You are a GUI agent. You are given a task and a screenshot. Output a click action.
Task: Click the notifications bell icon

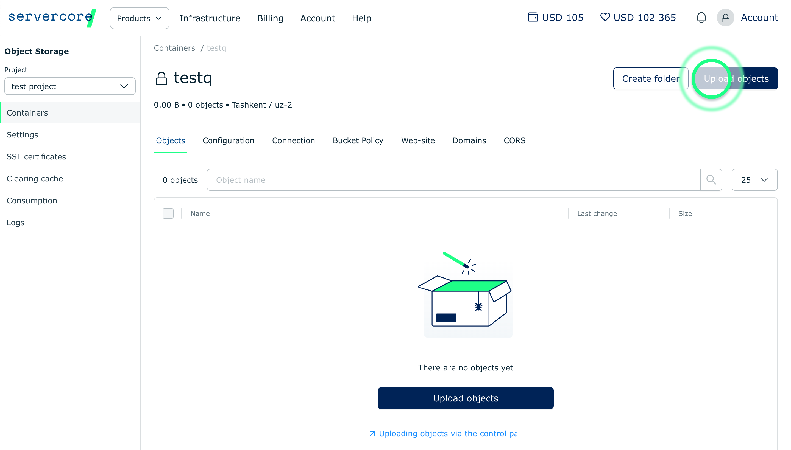point(701,18)
